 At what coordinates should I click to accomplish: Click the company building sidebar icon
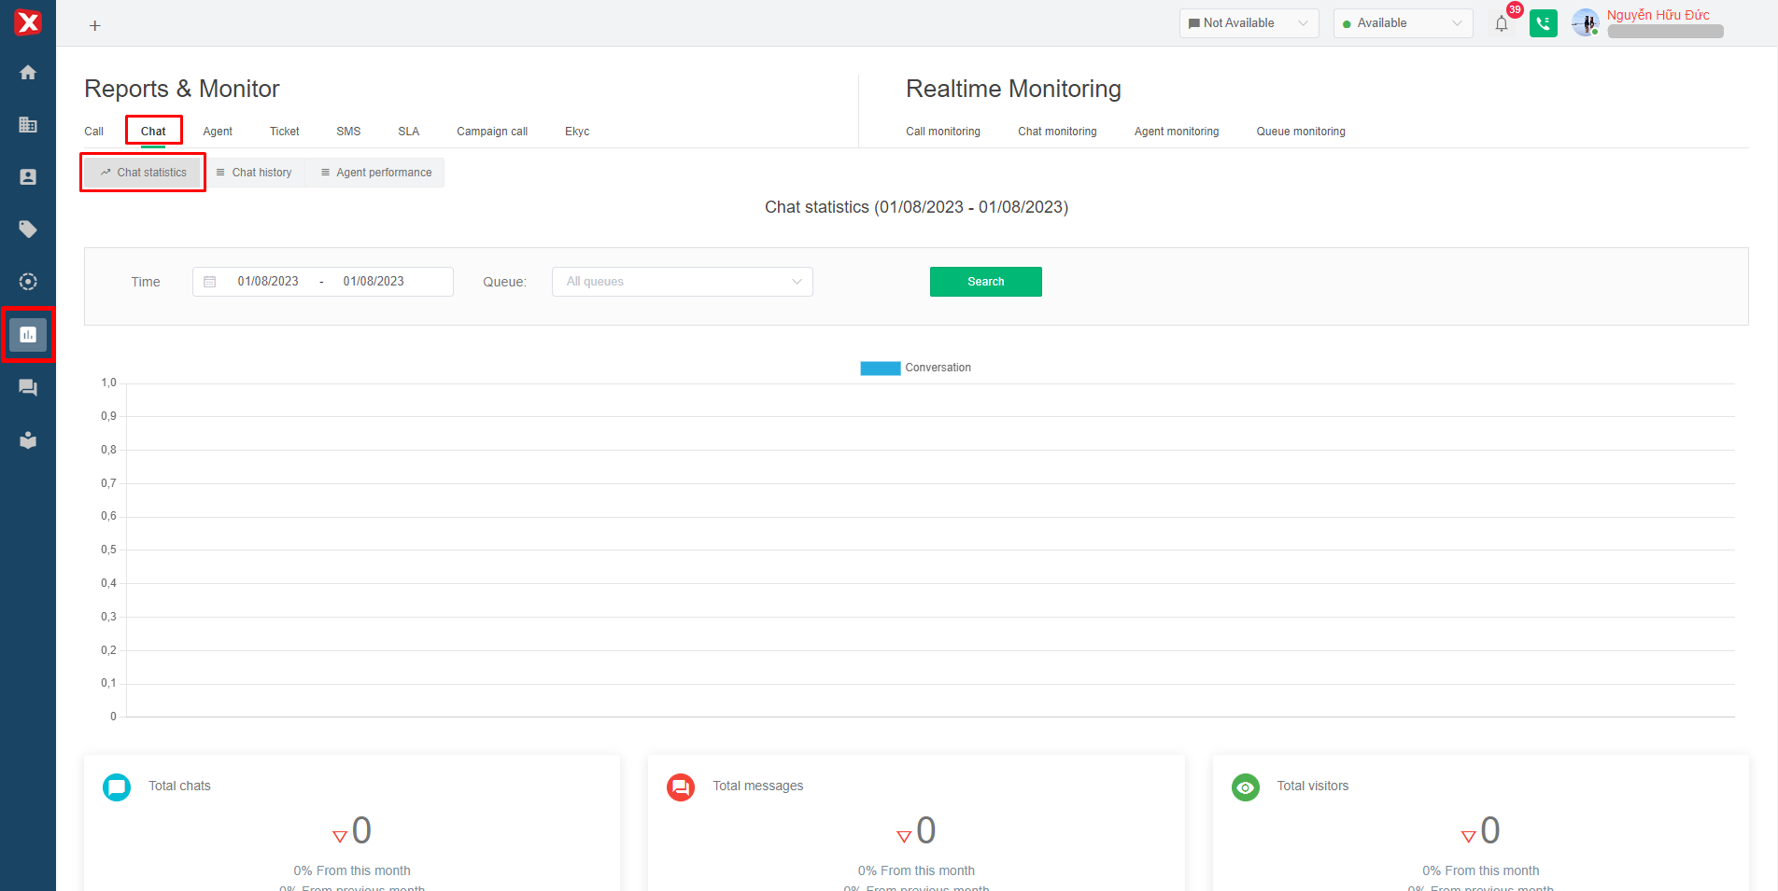pos(28,125)
